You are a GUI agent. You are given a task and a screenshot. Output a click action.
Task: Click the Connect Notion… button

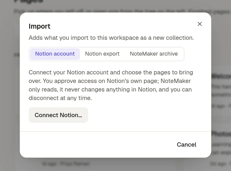(58, 115)
